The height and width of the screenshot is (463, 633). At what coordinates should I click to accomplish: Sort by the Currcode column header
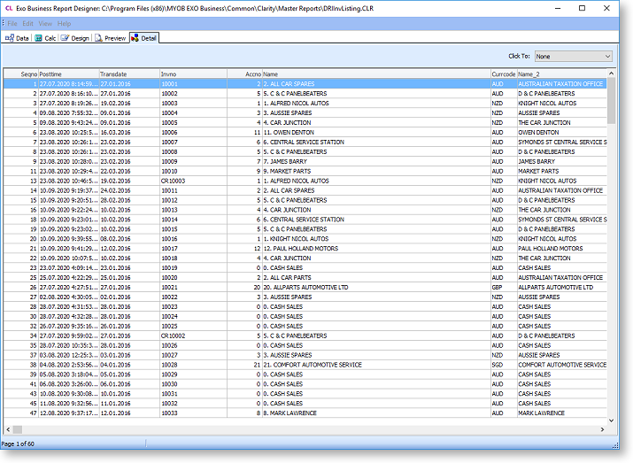(504, 73)
